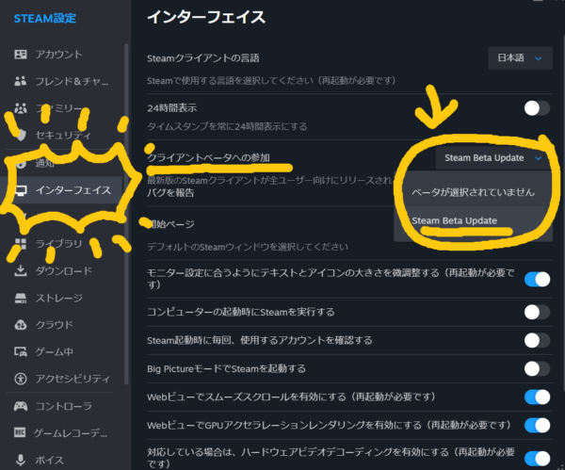The image size is (565, 470).
Task: Click the フレンド＆チャット sidebar icon
Action: pyautogui.click(x=21, y=82)
